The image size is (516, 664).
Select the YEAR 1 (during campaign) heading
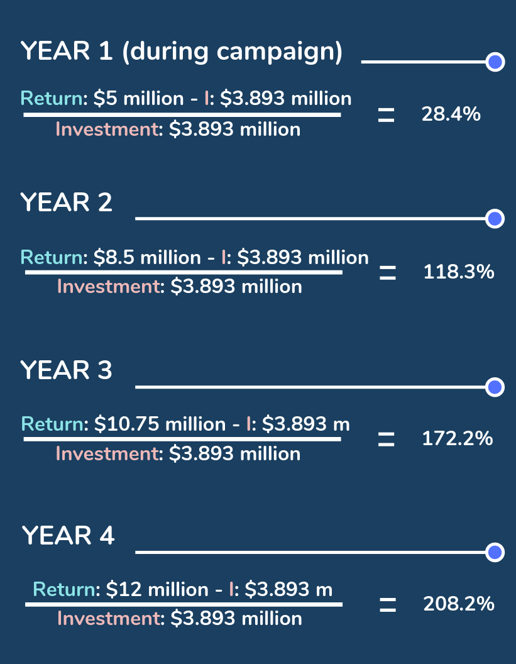click(x=182, y=52)
